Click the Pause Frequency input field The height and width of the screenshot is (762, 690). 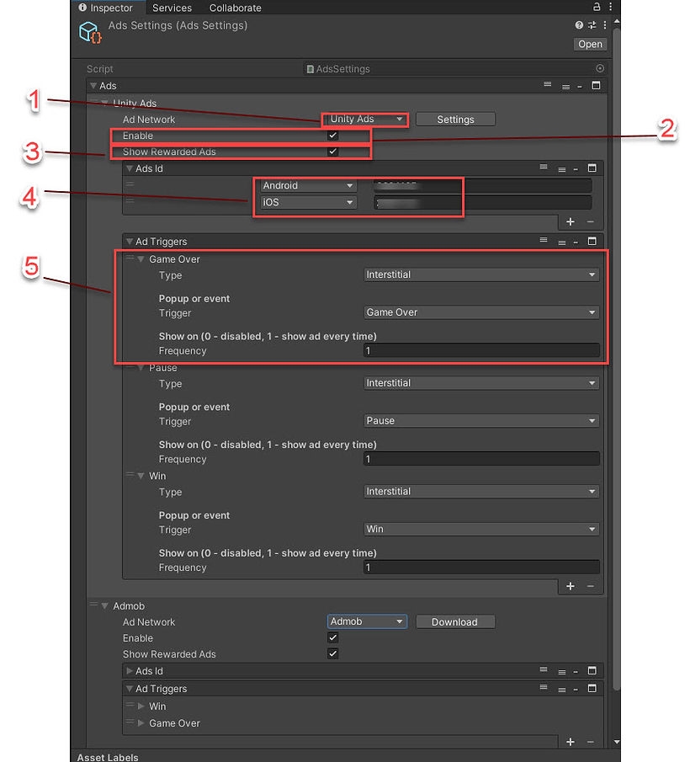pyautogui.click(x=481, y=459)
